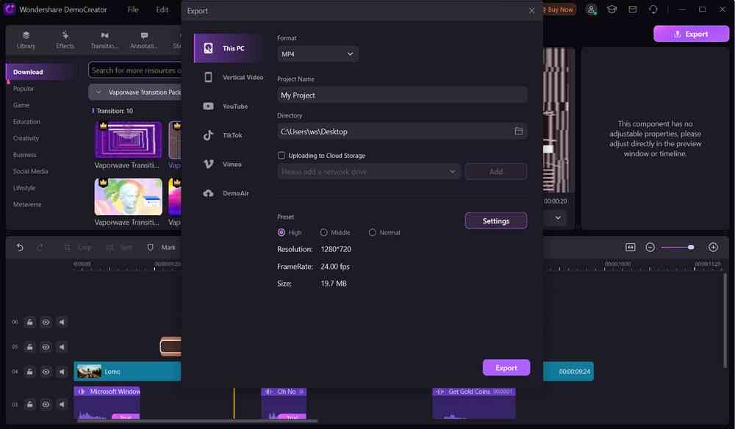This screenshot has height=429, width=735.
Task: Select the Normal preset radio button
Action: coord(372,232)
